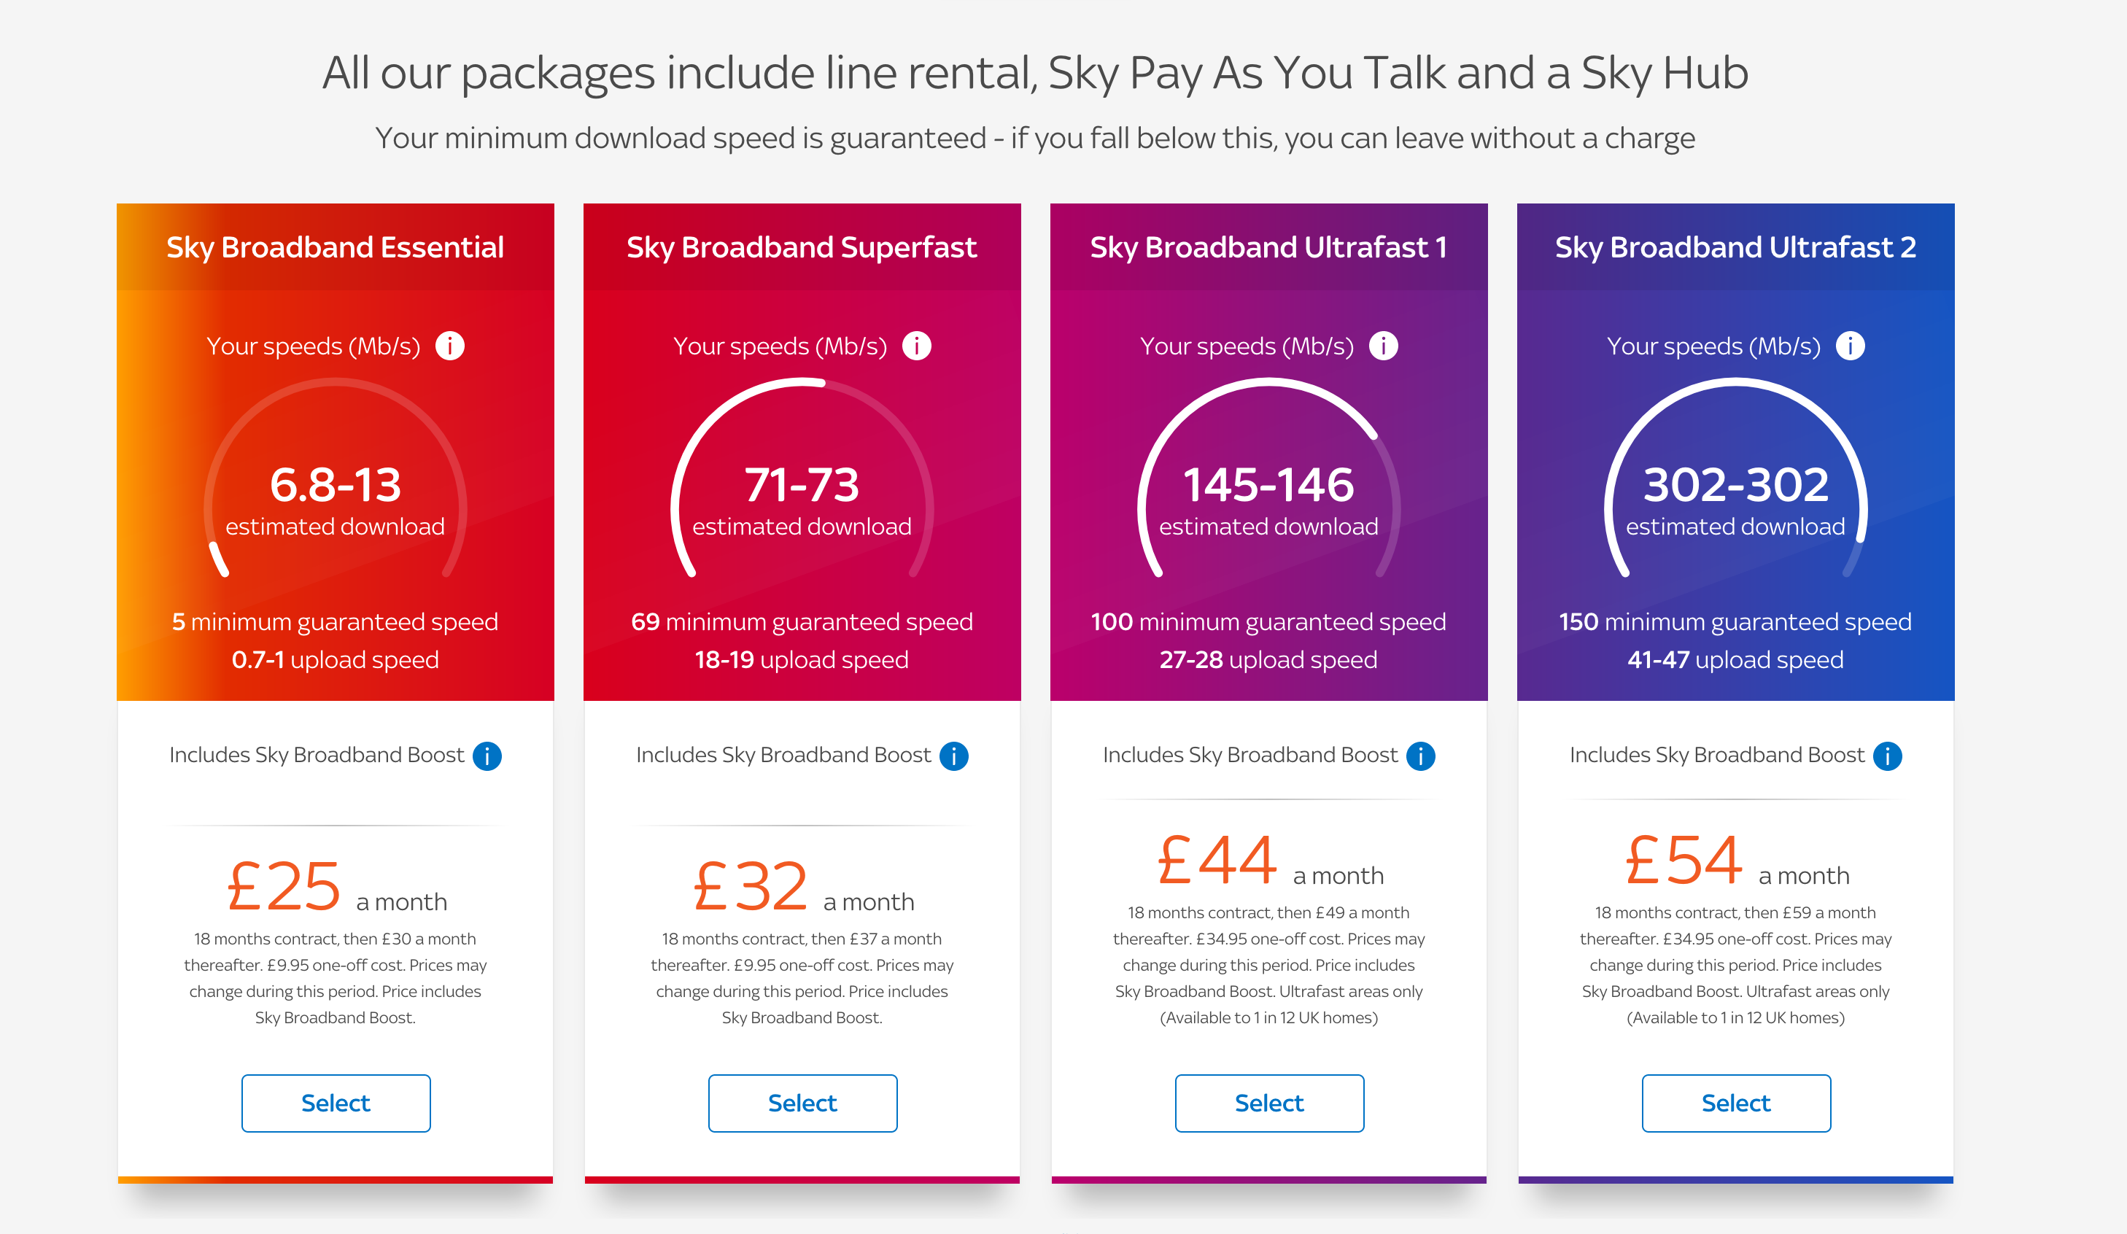
Task: Click the speeds info icon for Essential
Action: tap(450, 346)
